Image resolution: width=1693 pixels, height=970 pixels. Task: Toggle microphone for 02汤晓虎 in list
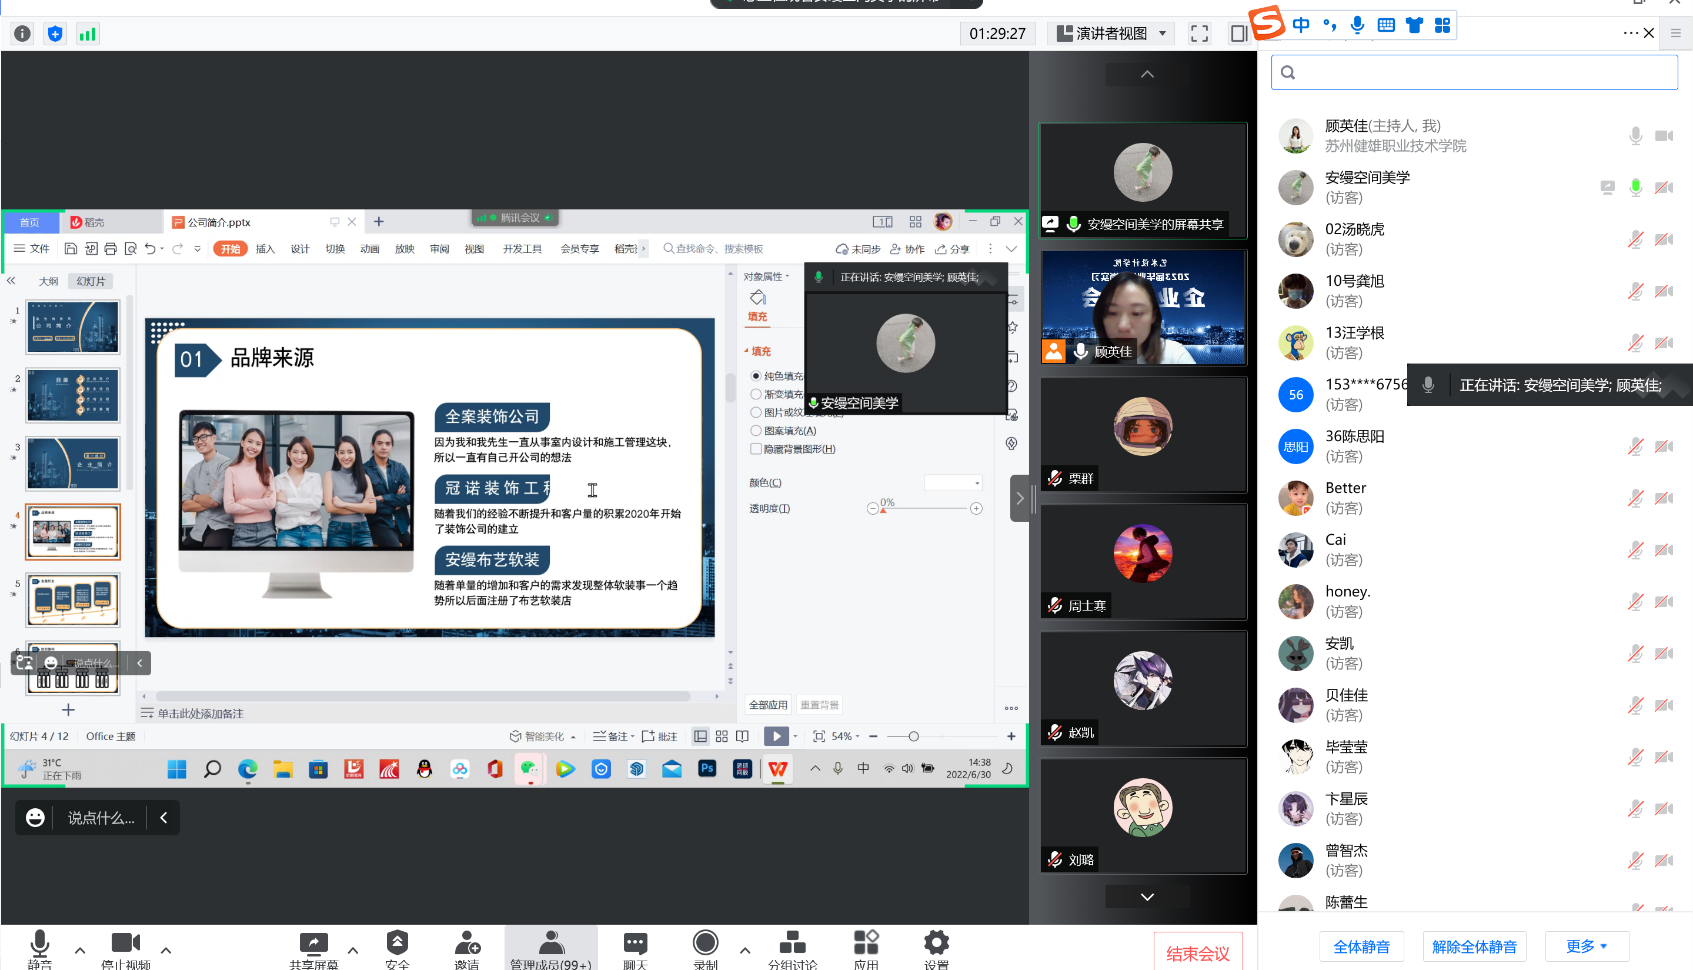pos(1635,240)
